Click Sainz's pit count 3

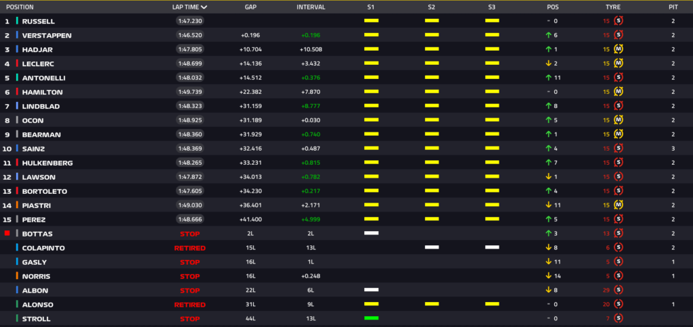coord(673,149)
